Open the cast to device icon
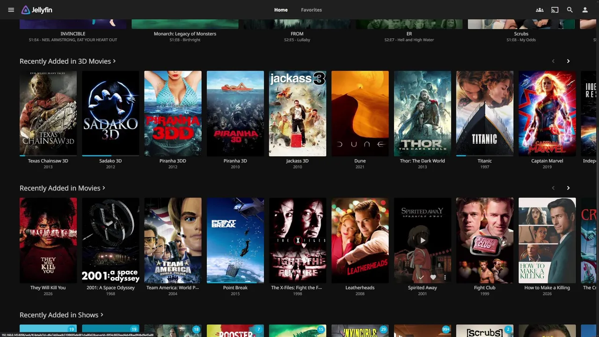Image resolution: width=599 pixels, height=337 pixels. coord(555,10)
